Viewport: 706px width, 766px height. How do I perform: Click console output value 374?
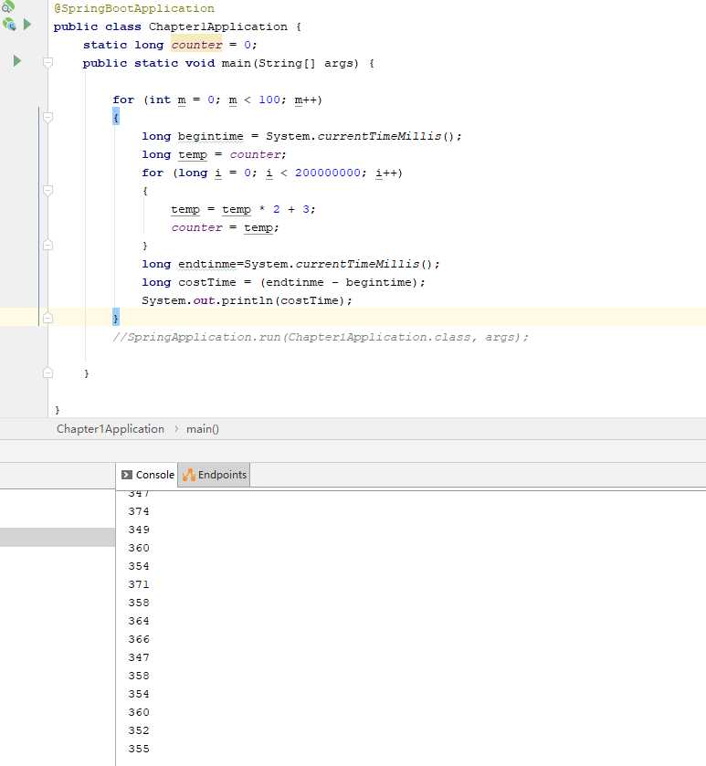point(139,511)
